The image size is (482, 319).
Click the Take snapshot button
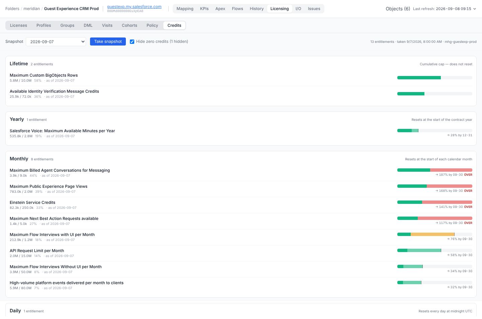click(108, 42)
